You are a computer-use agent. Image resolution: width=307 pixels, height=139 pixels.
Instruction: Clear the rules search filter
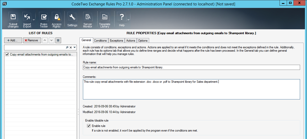pos(71,48)
